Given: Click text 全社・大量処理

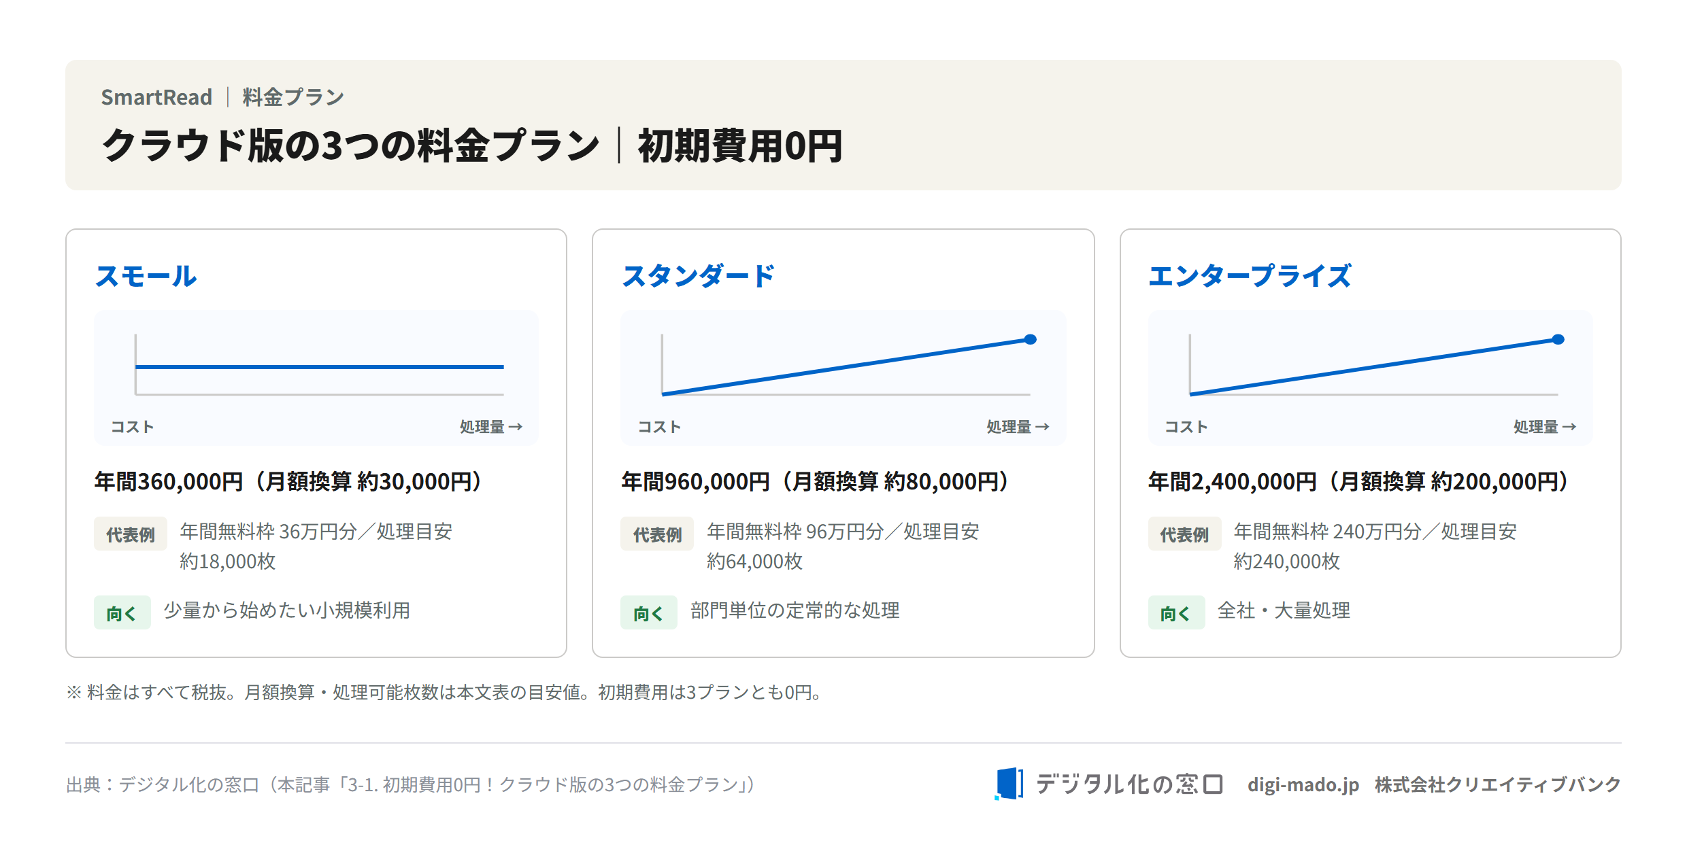Looking at the screenshot, I should click(1284, 610).
